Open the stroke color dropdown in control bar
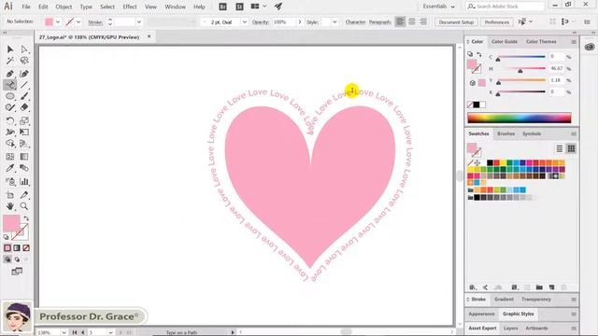Viewport: 598px width, 336px height. point(78,22)
